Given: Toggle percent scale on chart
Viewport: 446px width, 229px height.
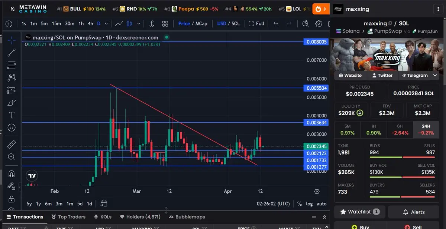Looking at the screenshot, I should point(300,204).
